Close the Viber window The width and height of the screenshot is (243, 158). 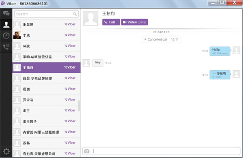[x=234, y=3]
